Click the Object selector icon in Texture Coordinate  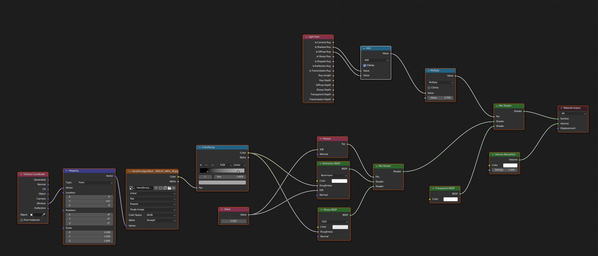[32, 215]
